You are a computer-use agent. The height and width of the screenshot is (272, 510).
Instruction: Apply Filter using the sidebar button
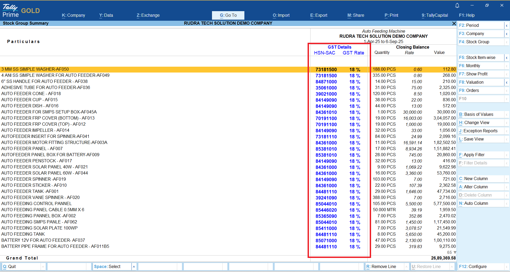[474, 155]
